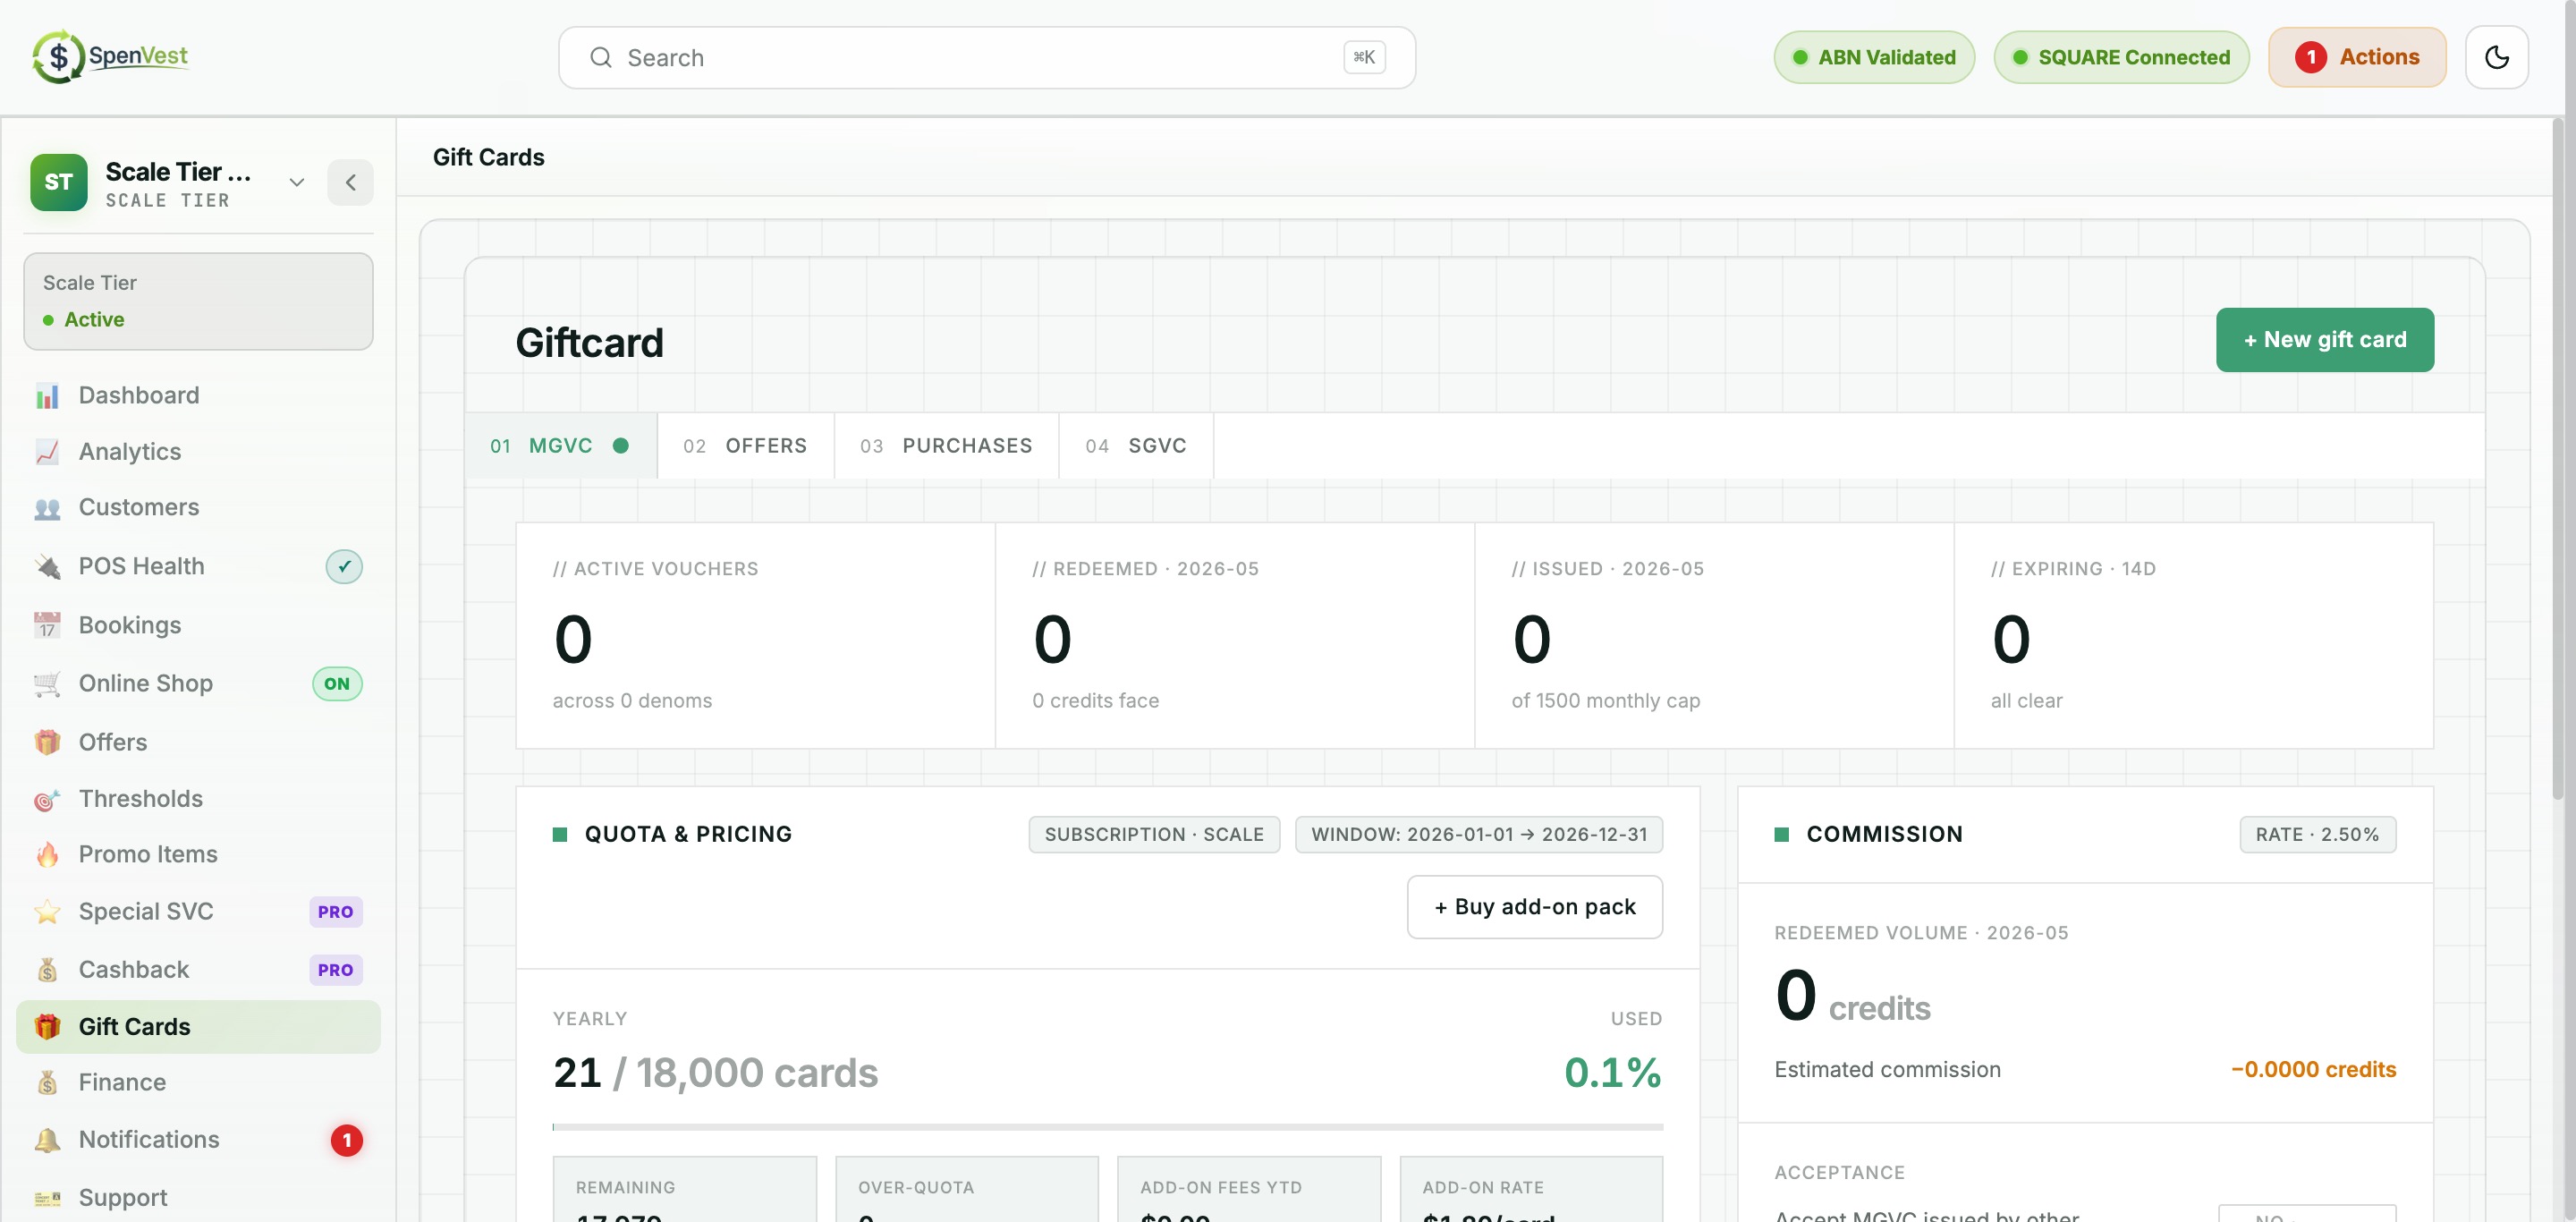
Task: Click the SpenVest logo
Action: [110, 57]
